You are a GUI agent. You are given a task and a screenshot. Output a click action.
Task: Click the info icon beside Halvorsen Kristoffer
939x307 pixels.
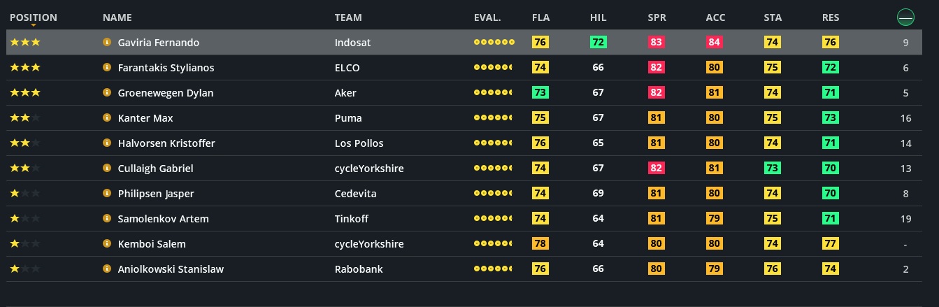(x=107, y=143)
